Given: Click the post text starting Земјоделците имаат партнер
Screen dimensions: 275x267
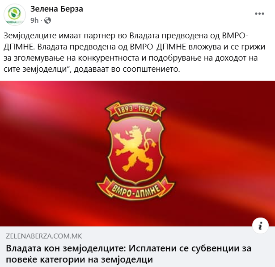Looking at the screenshot, I should tap(135, 53).
